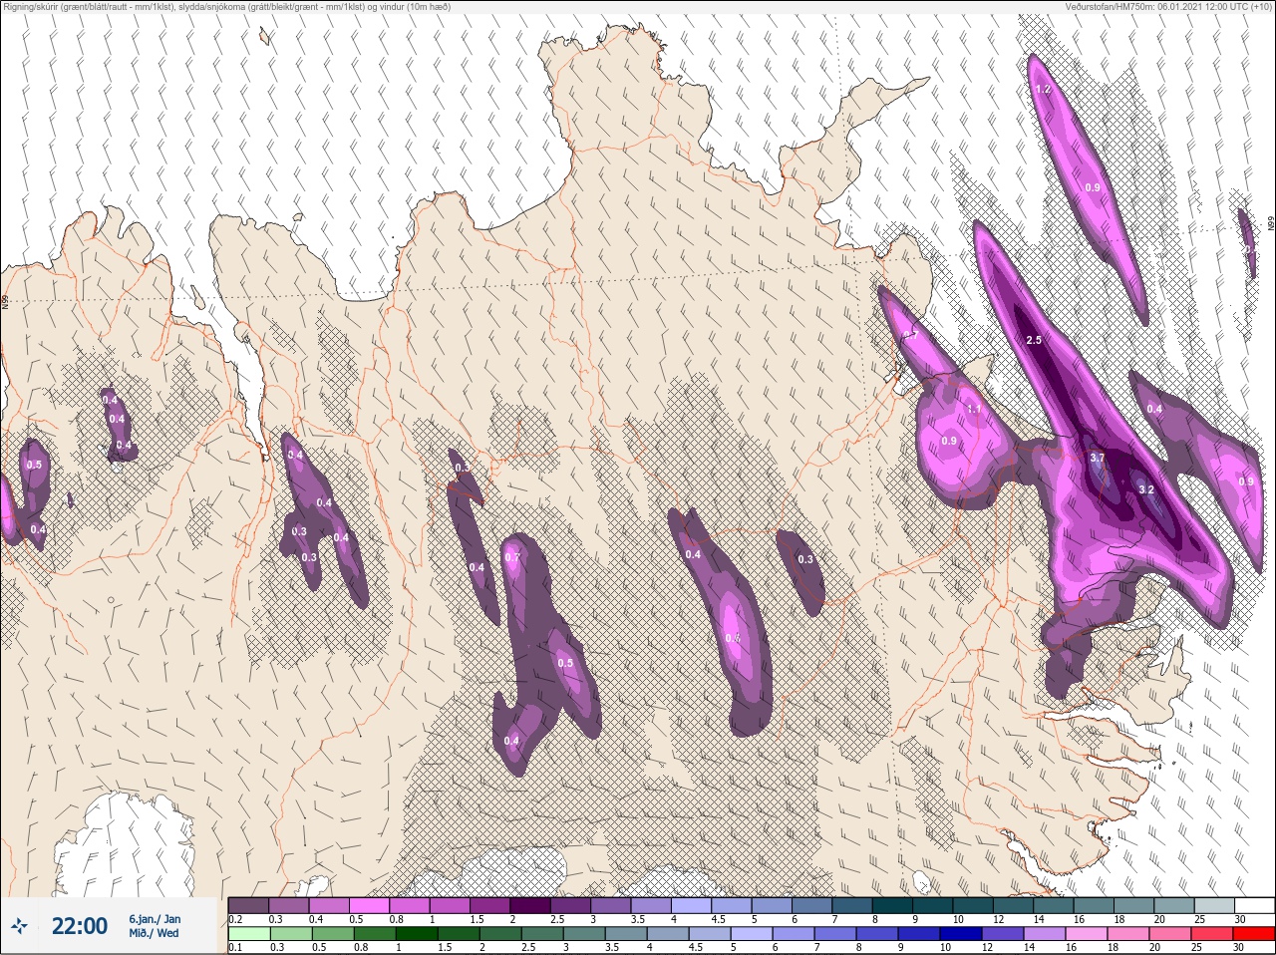
Task: Pick upper legend swatch between 1 and 1.5
Action: click(x=451, y=906)
